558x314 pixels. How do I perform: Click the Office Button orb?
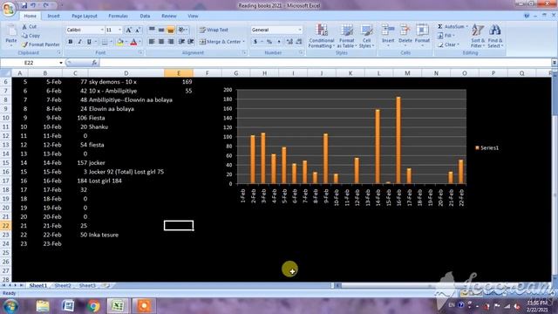pyautogui.click(x=8, y=8)
